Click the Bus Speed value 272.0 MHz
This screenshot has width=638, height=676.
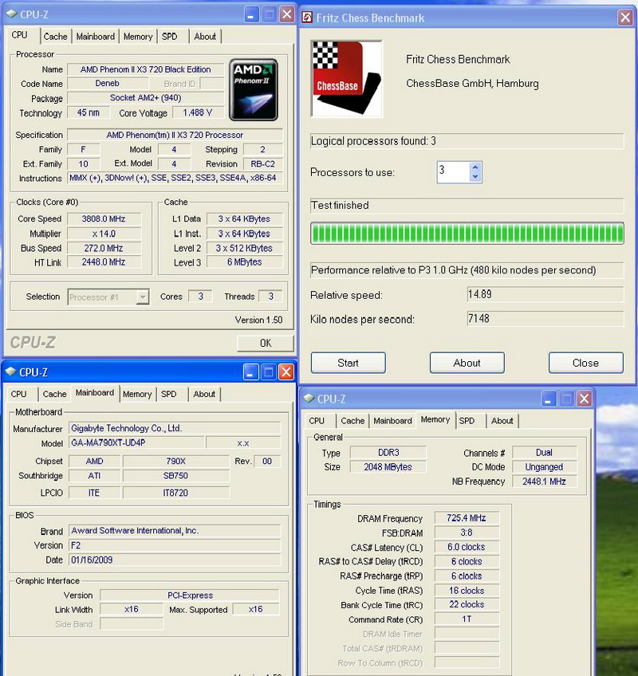tap(104, 249)
